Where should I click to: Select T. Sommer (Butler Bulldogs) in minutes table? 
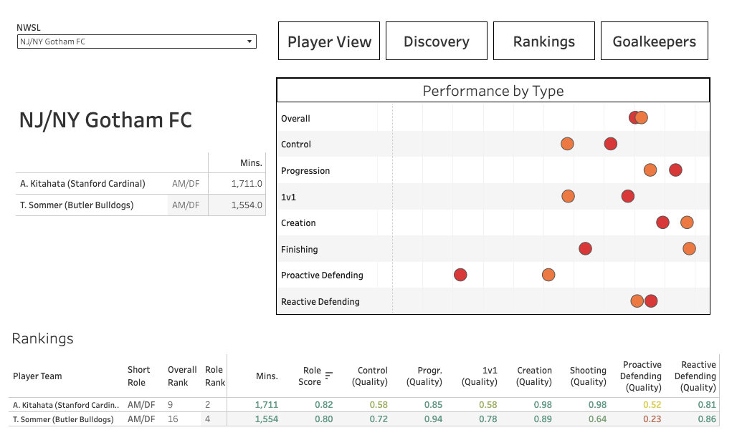click(77, 205)
